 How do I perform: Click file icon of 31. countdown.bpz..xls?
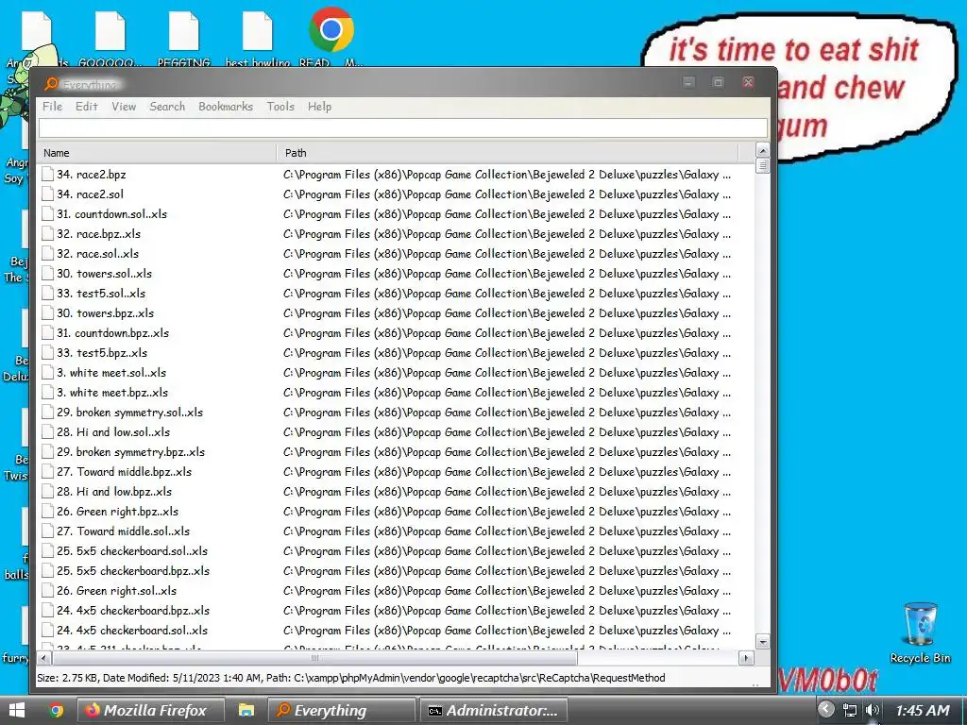pos(47,333)
